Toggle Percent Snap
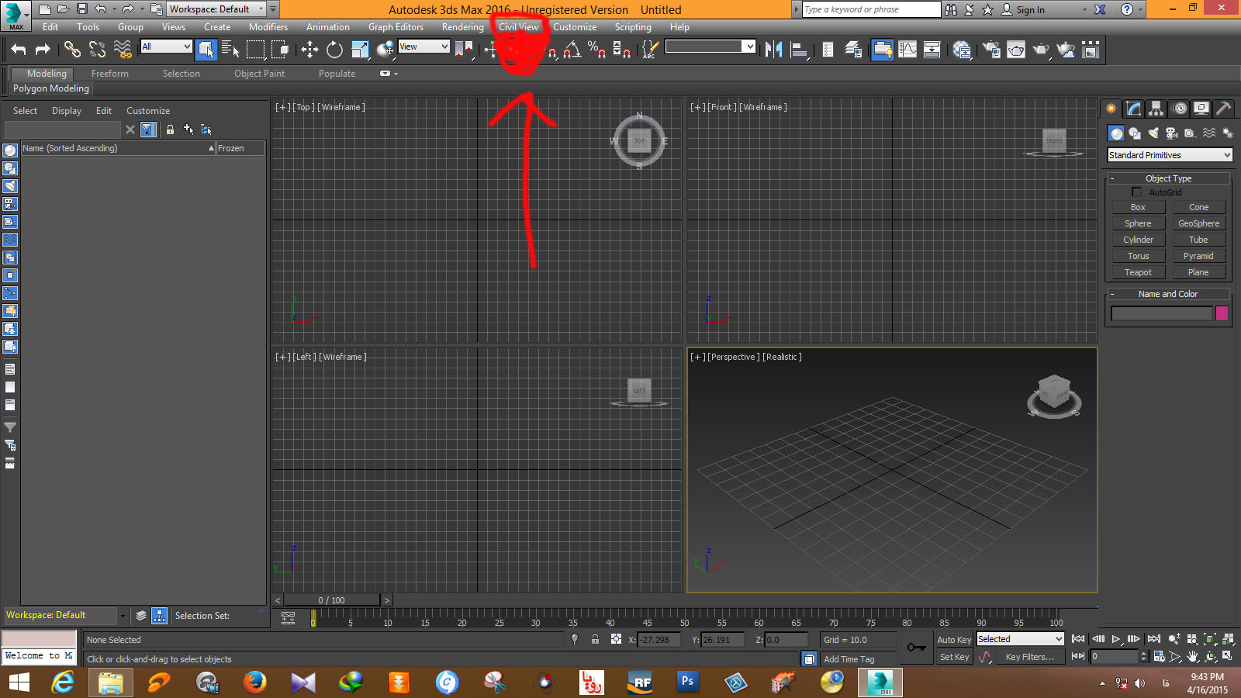The image size is (1241, 698). [596, 50]
